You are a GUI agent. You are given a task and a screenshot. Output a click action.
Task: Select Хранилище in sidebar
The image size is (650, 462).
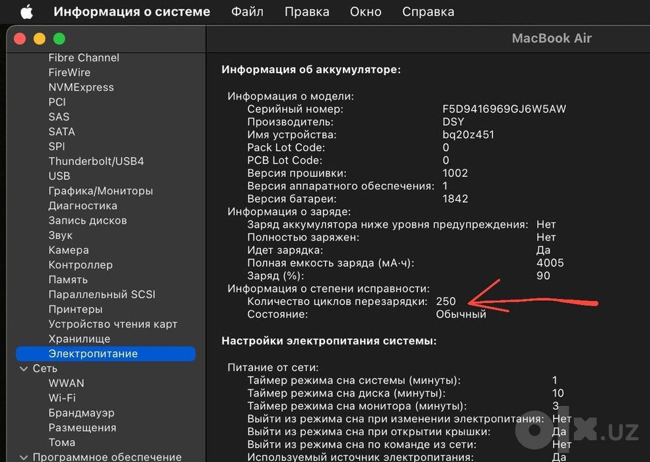(79, 339)
